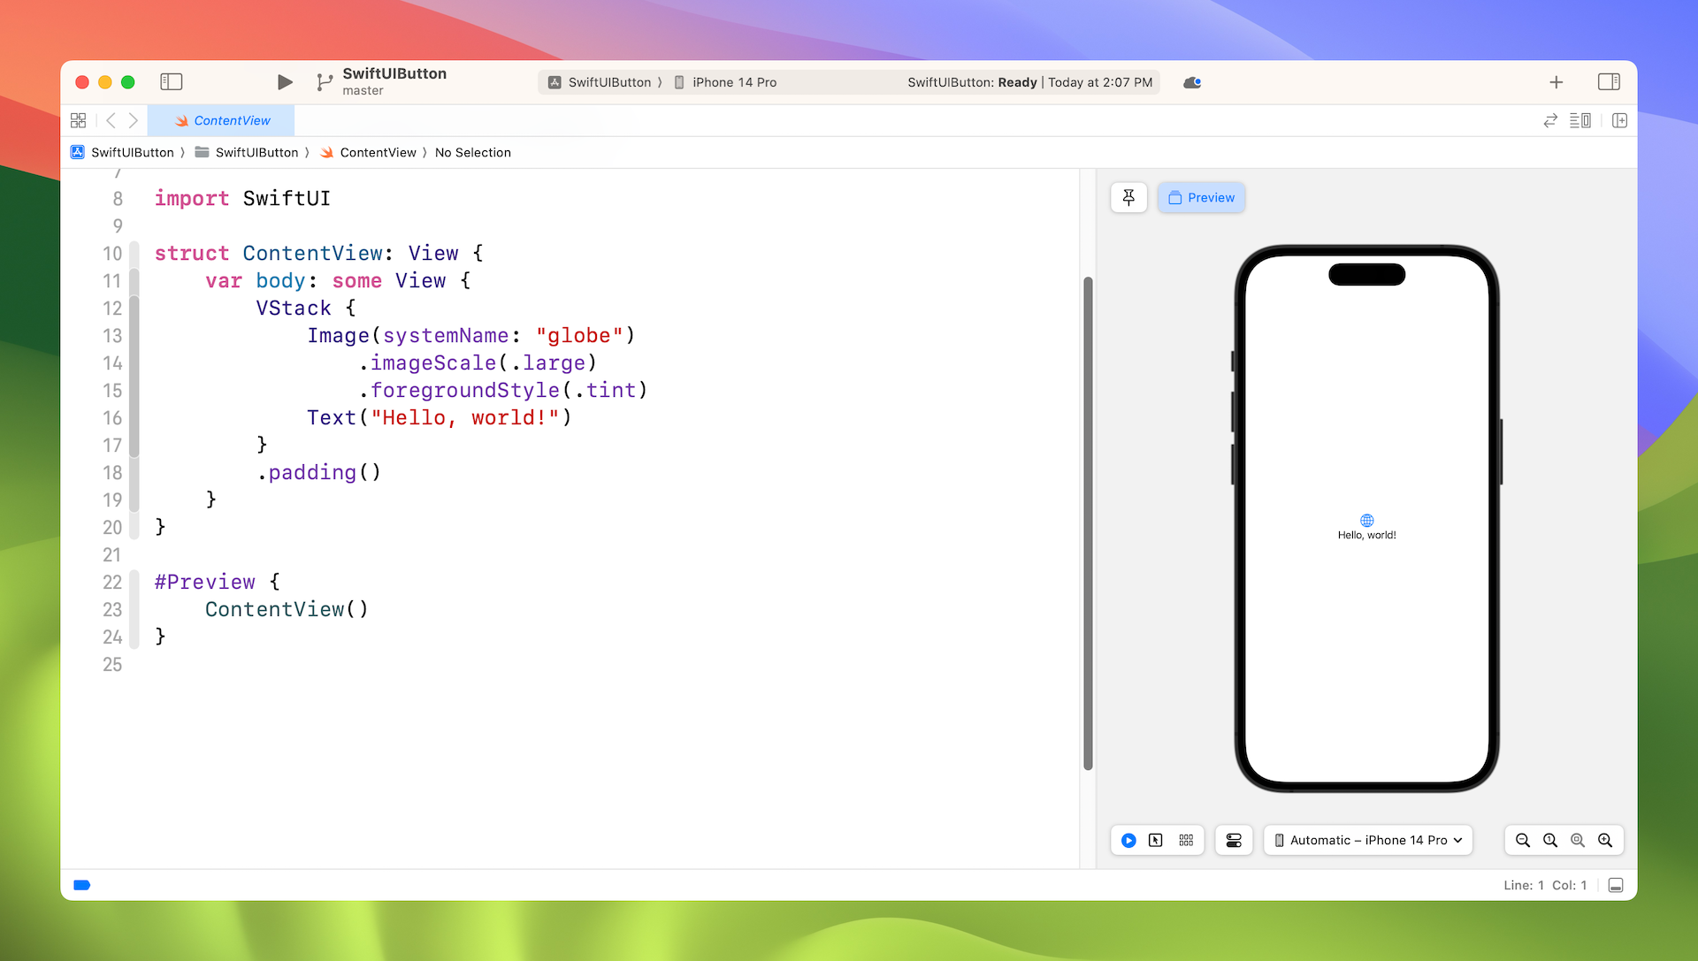The width and height of the screenshot is (1698, 961).
Task: Add a new editor pane
Action: (1619, 120)
